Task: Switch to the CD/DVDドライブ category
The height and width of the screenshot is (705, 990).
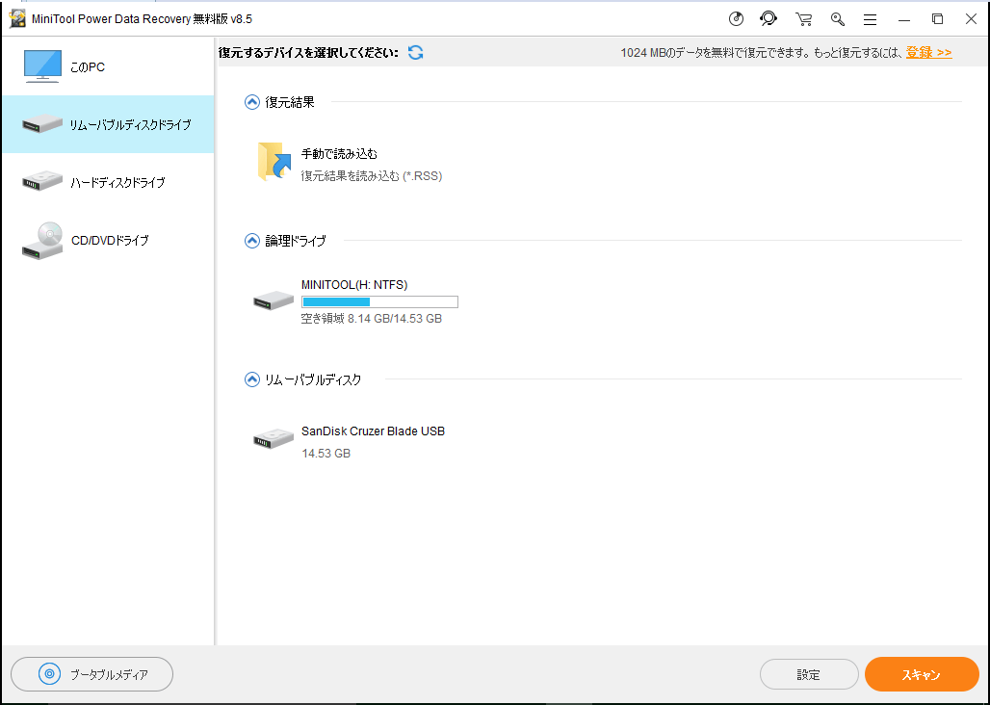Action: 107,240
